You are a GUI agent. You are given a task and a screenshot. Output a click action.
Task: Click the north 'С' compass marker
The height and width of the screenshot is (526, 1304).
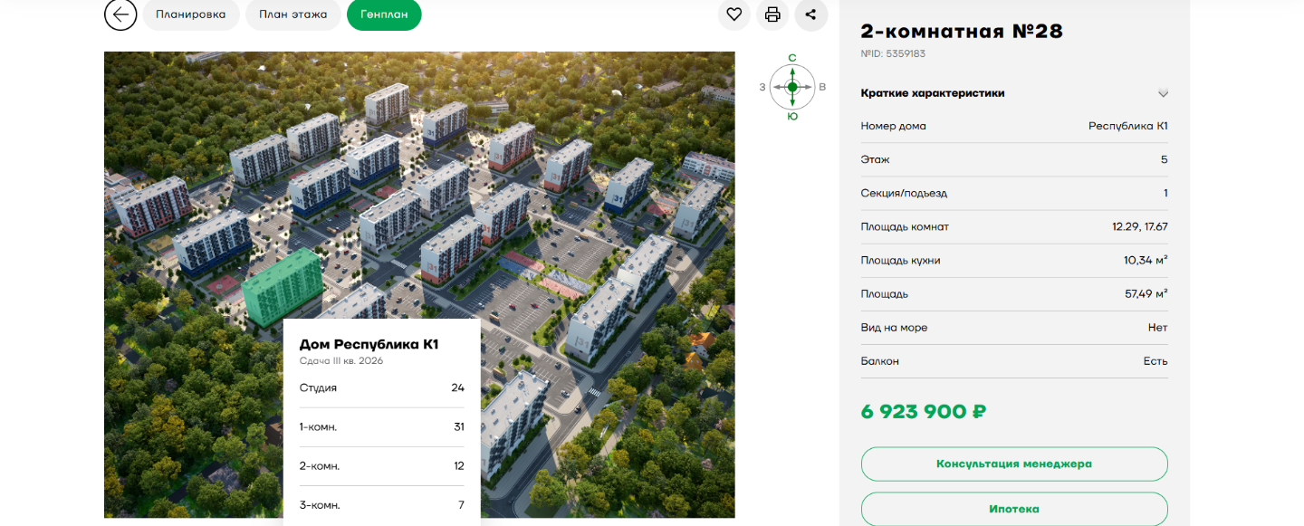pyautogui.click(x=792, y=58)
